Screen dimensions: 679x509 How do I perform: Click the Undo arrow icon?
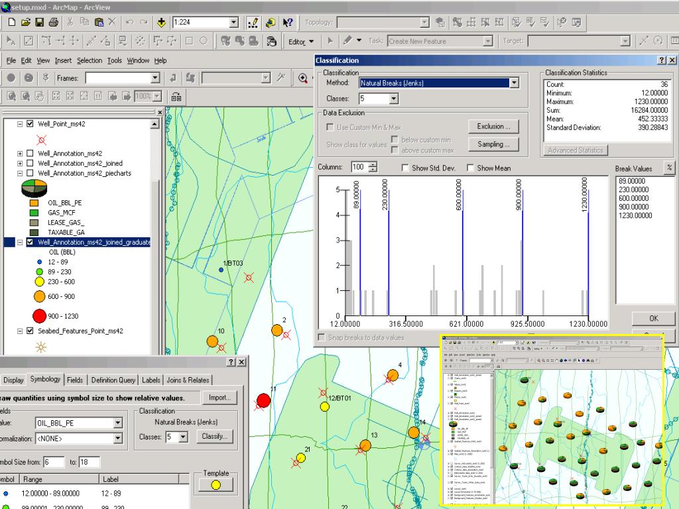click(x=129, y=22)
